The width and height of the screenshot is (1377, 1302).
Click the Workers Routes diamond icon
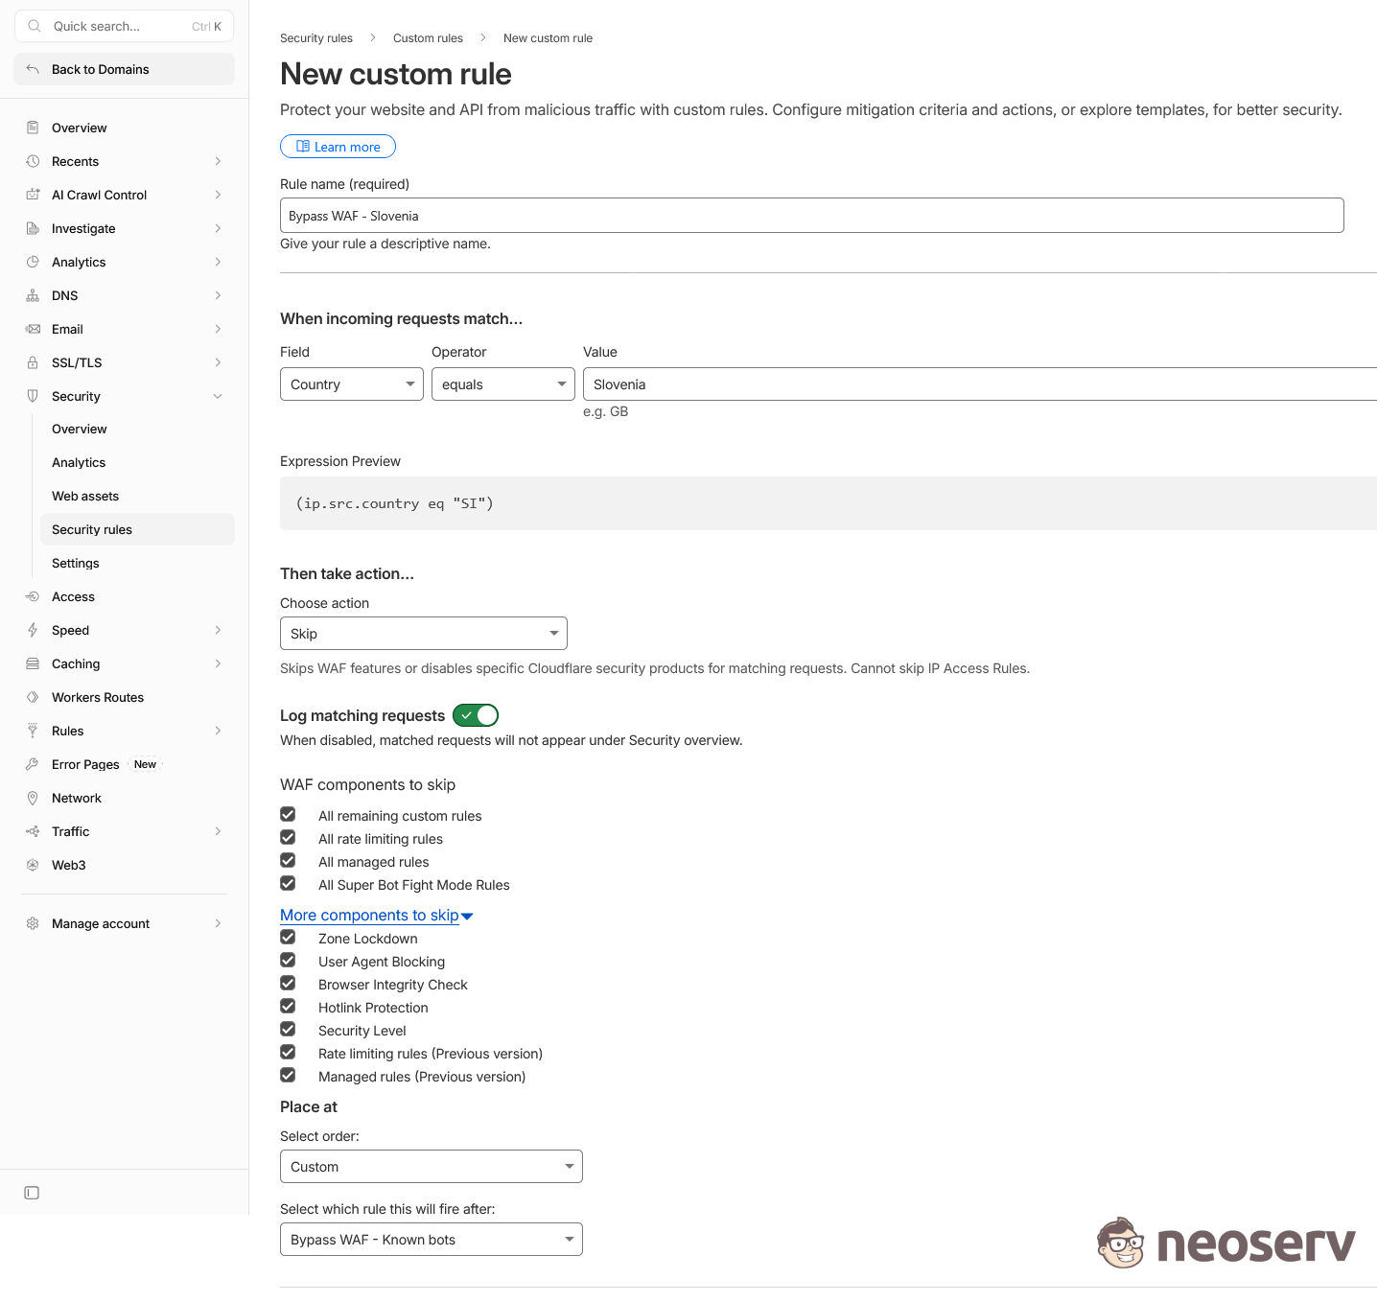[x=33, y=697]
